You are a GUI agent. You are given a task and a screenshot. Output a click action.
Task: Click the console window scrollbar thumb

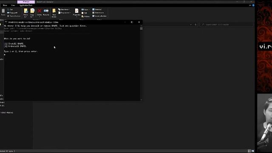[x=141, y=28]
